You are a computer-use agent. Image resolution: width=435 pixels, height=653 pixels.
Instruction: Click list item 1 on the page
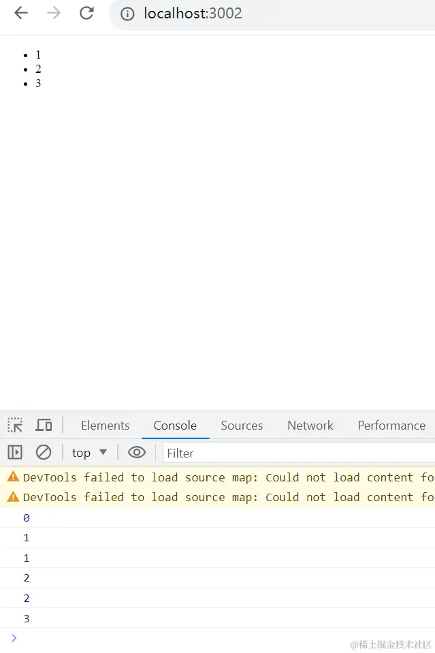tap(38, 55)
